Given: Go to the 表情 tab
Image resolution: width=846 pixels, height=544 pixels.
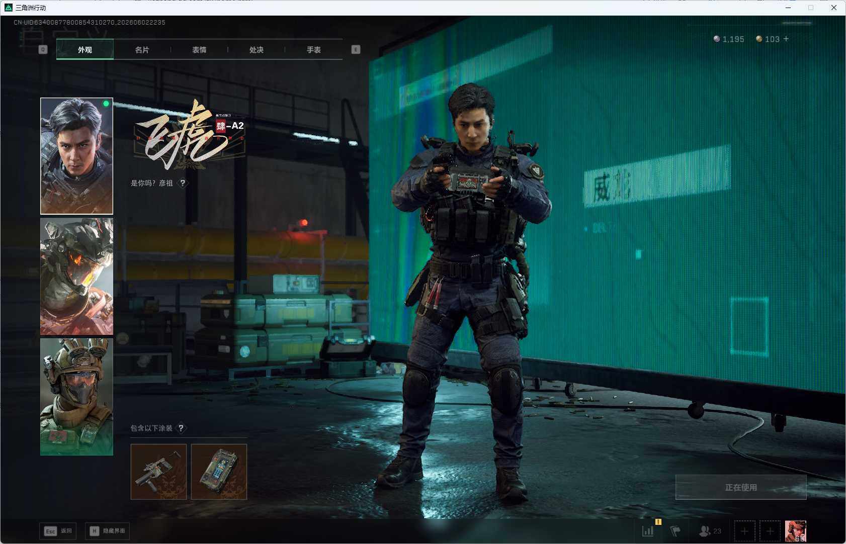Looking at the screenshot, I should [199, 49].
